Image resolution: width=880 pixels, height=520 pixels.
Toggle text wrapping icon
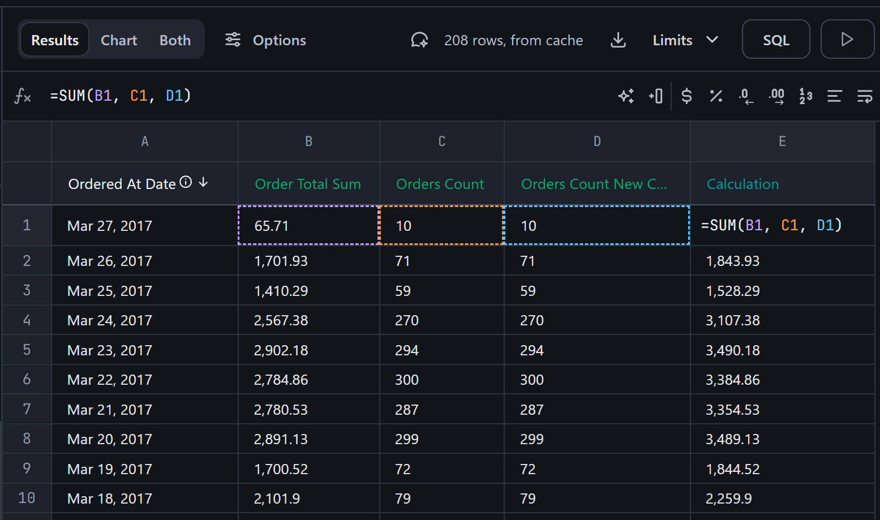864,96
